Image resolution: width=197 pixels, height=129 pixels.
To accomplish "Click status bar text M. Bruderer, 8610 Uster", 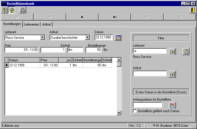I will (171, 126).
